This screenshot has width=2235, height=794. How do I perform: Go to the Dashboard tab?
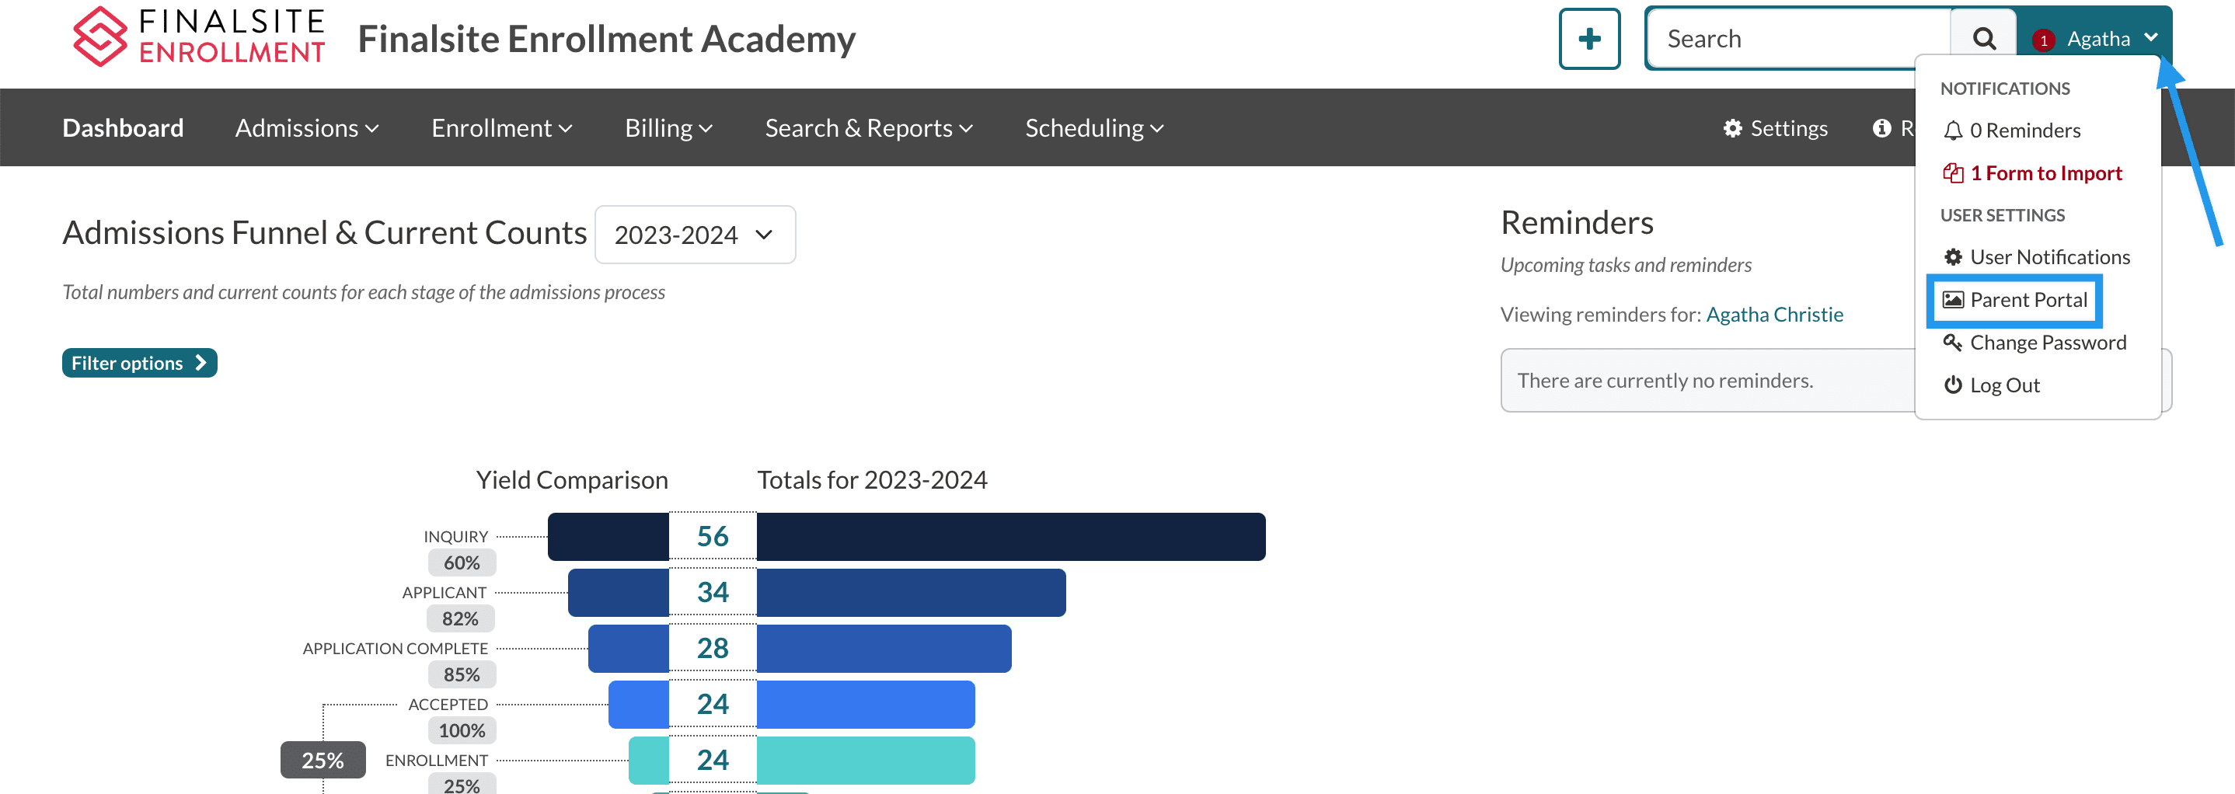pos(124,128)
